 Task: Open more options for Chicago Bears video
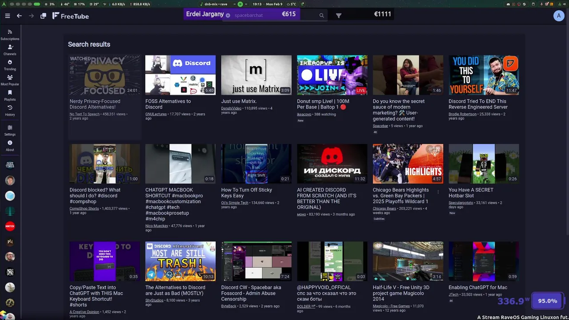coord(438,192)
